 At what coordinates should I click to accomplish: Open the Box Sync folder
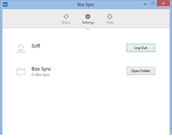[x=141, y=71]
